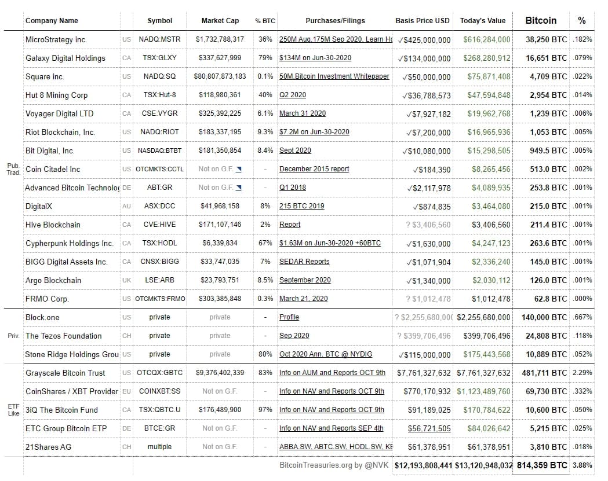Select the '$80,807,873,183' Square market cap cell
This screenshot has width=608, height=481.
220,76
